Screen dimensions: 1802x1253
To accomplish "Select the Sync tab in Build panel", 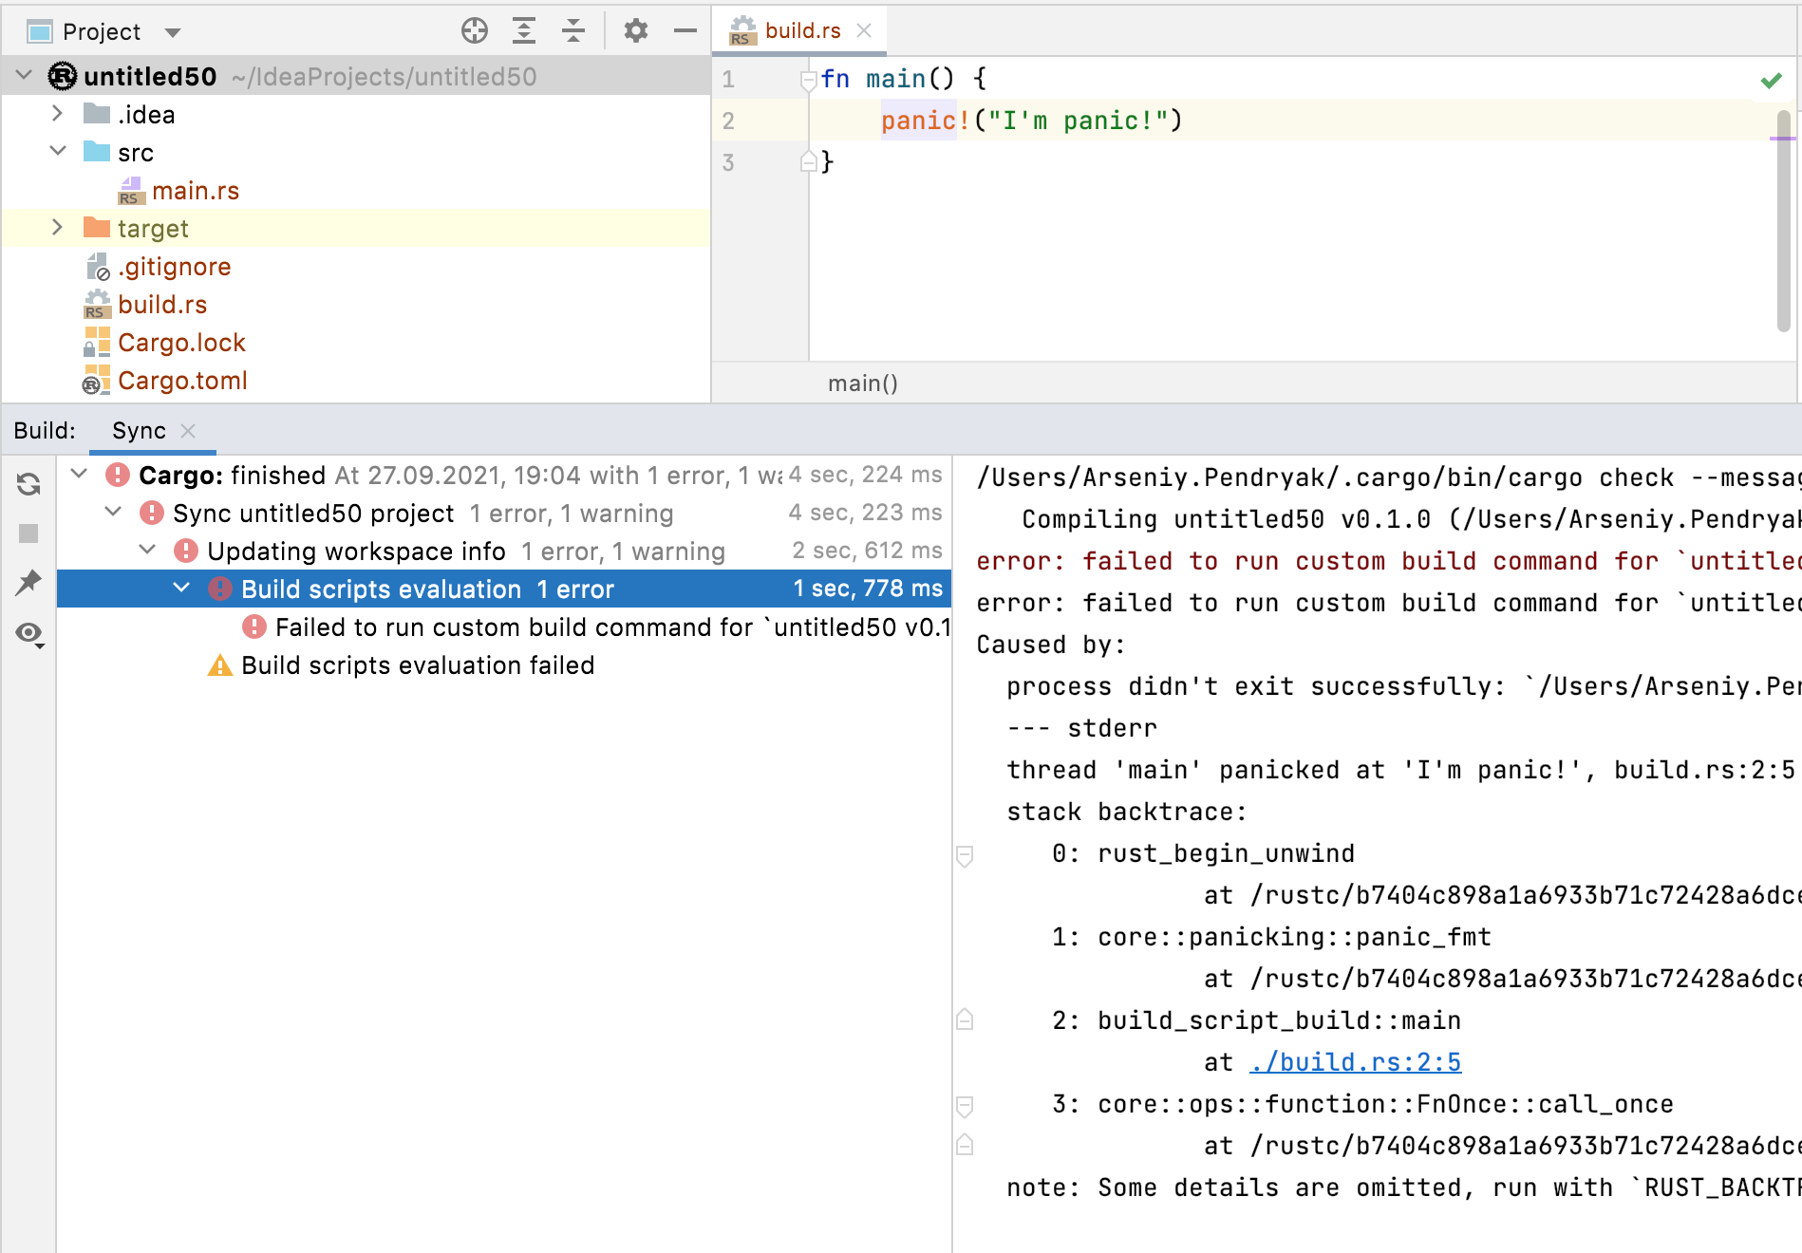I will [x=139, y=431].
